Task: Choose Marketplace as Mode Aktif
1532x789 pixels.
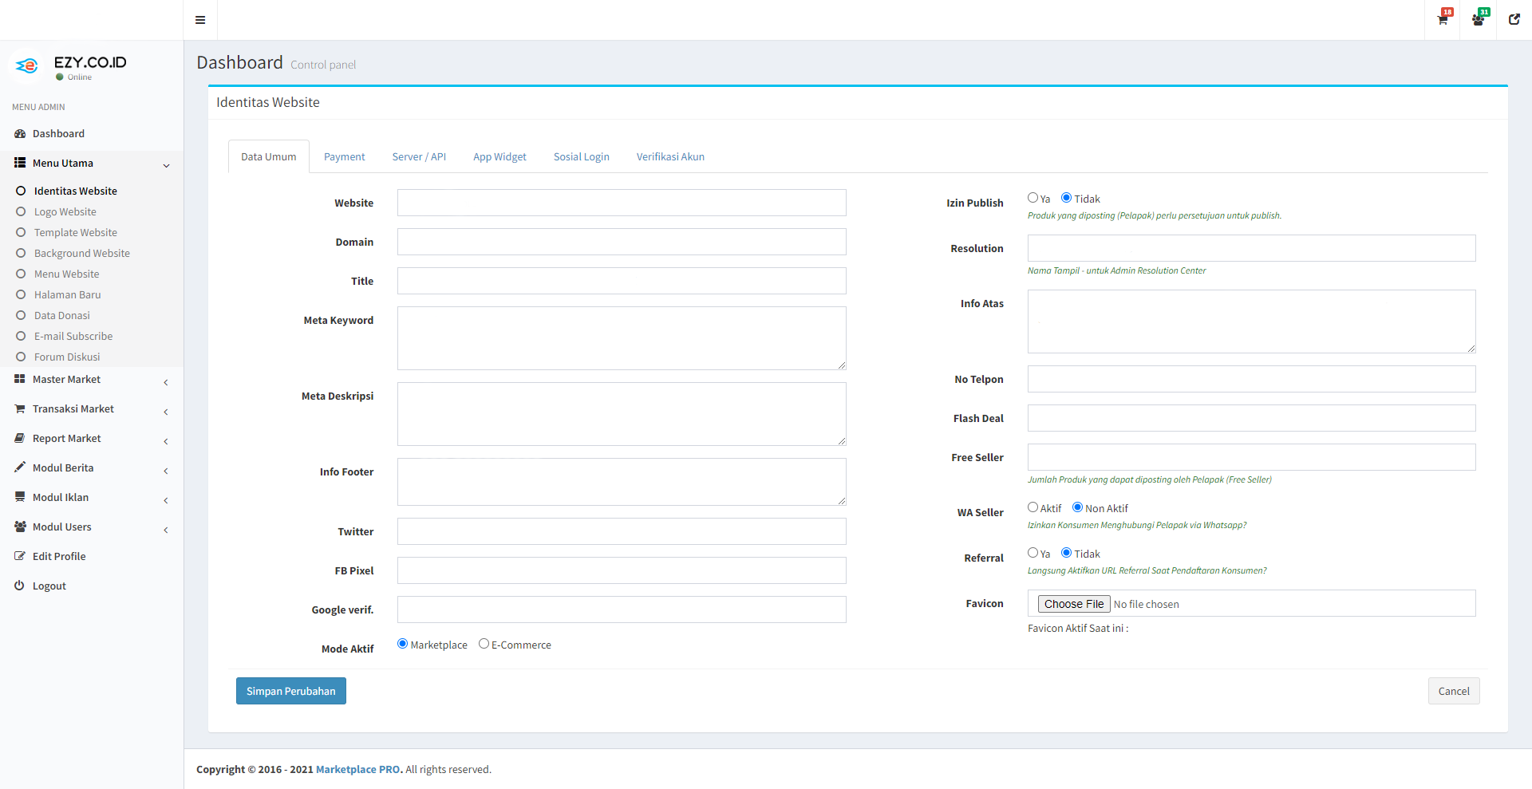Action: 403,644
